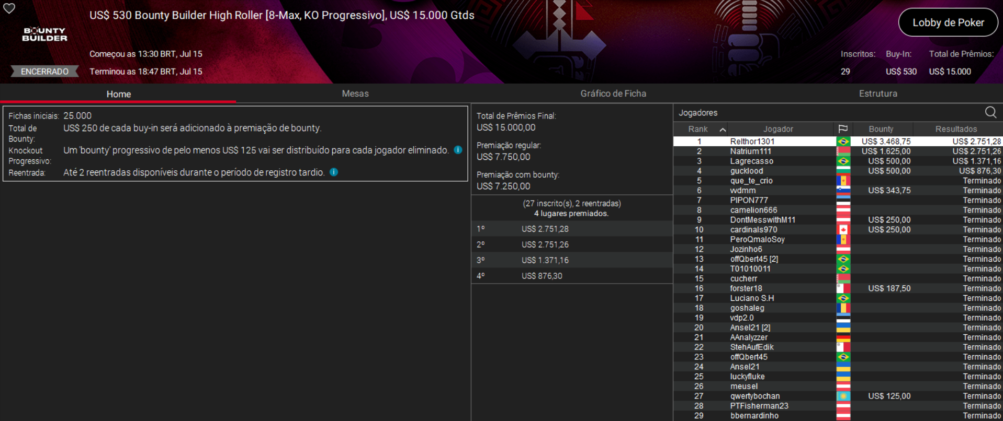Sort by the Jogador column header

[778, 129]
